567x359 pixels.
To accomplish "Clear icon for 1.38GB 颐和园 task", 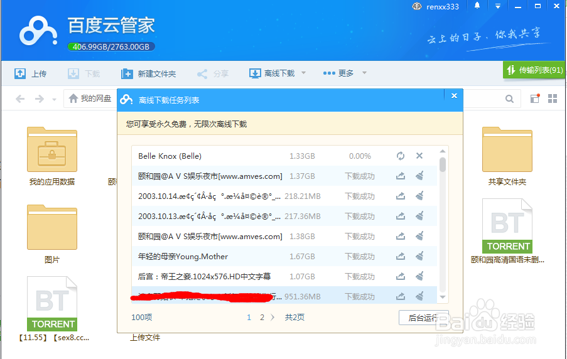I will [x=419, y=236].
